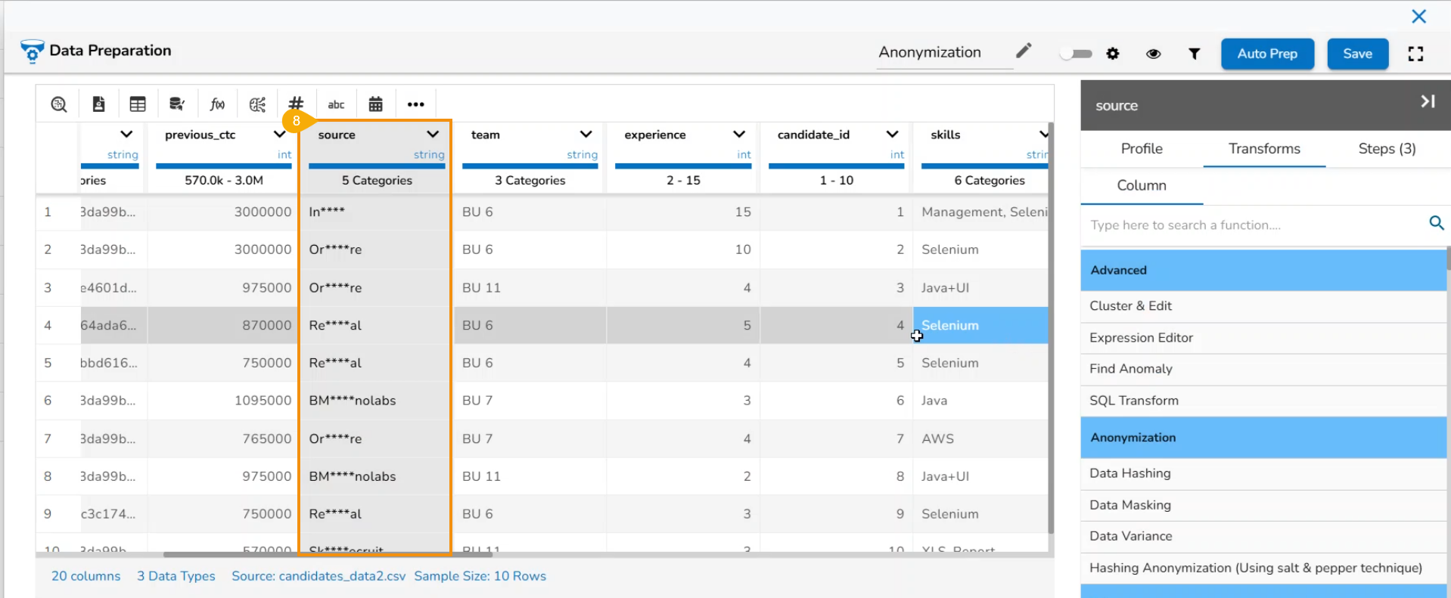
Task: Click the f(x) functions toolbar icon
Action: pyautogui.click(x=217, y=104)
